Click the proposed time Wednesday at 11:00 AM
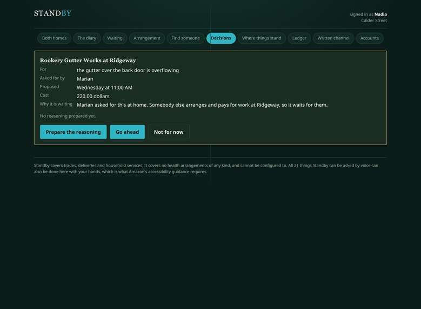This screenshot has width=421, height=309. [104, 87]
